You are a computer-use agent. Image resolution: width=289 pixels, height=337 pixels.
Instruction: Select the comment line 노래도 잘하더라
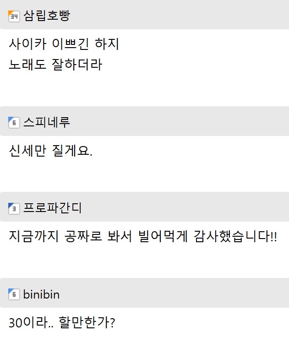click(x=55, y=65)
